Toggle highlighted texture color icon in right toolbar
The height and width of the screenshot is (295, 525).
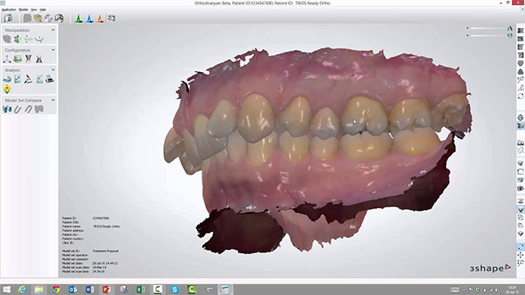pyautogui.click(x=520, y=125)
